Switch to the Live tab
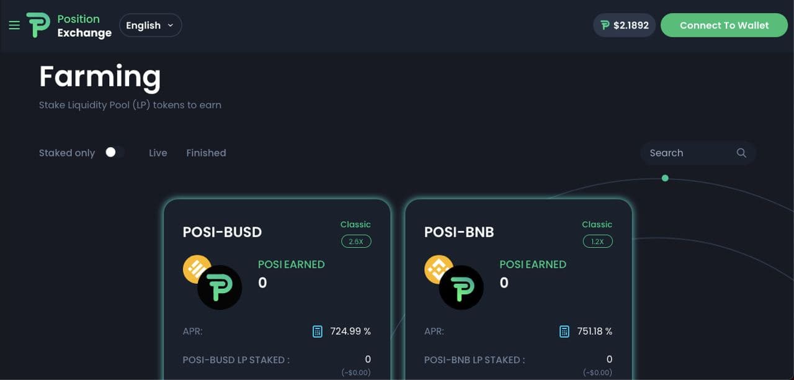Screen dimensions: 794x380 point(158,153)
